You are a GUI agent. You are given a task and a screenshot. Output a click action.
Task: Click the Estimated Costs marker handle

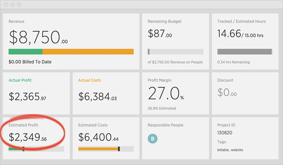(x=119, y=149)
